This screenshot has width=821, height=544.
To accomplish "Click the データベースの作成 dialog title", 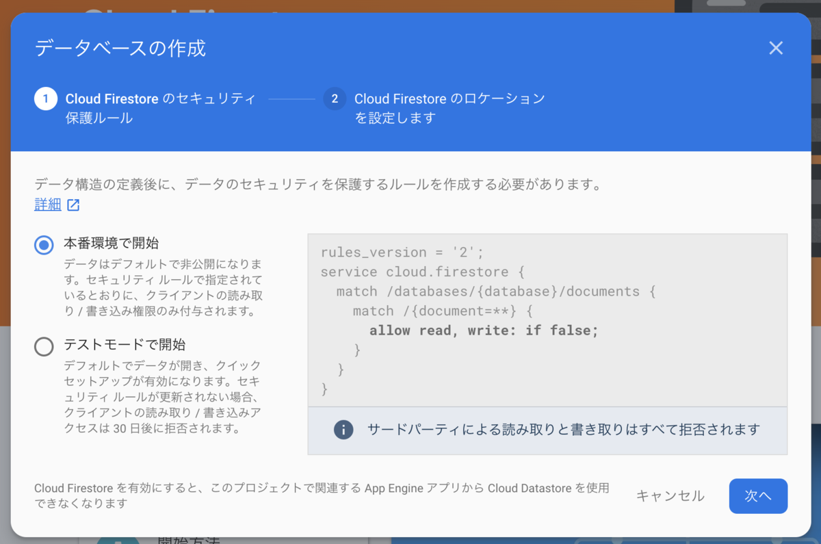I will [120, 49].
